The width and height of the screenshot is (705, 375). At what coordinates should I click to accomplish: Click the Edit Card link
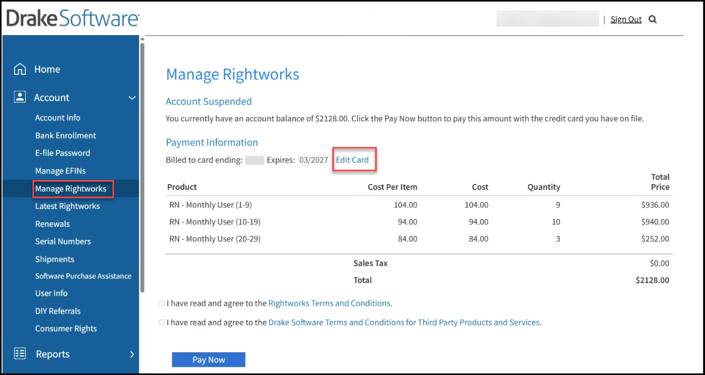[x=352, y=160]
